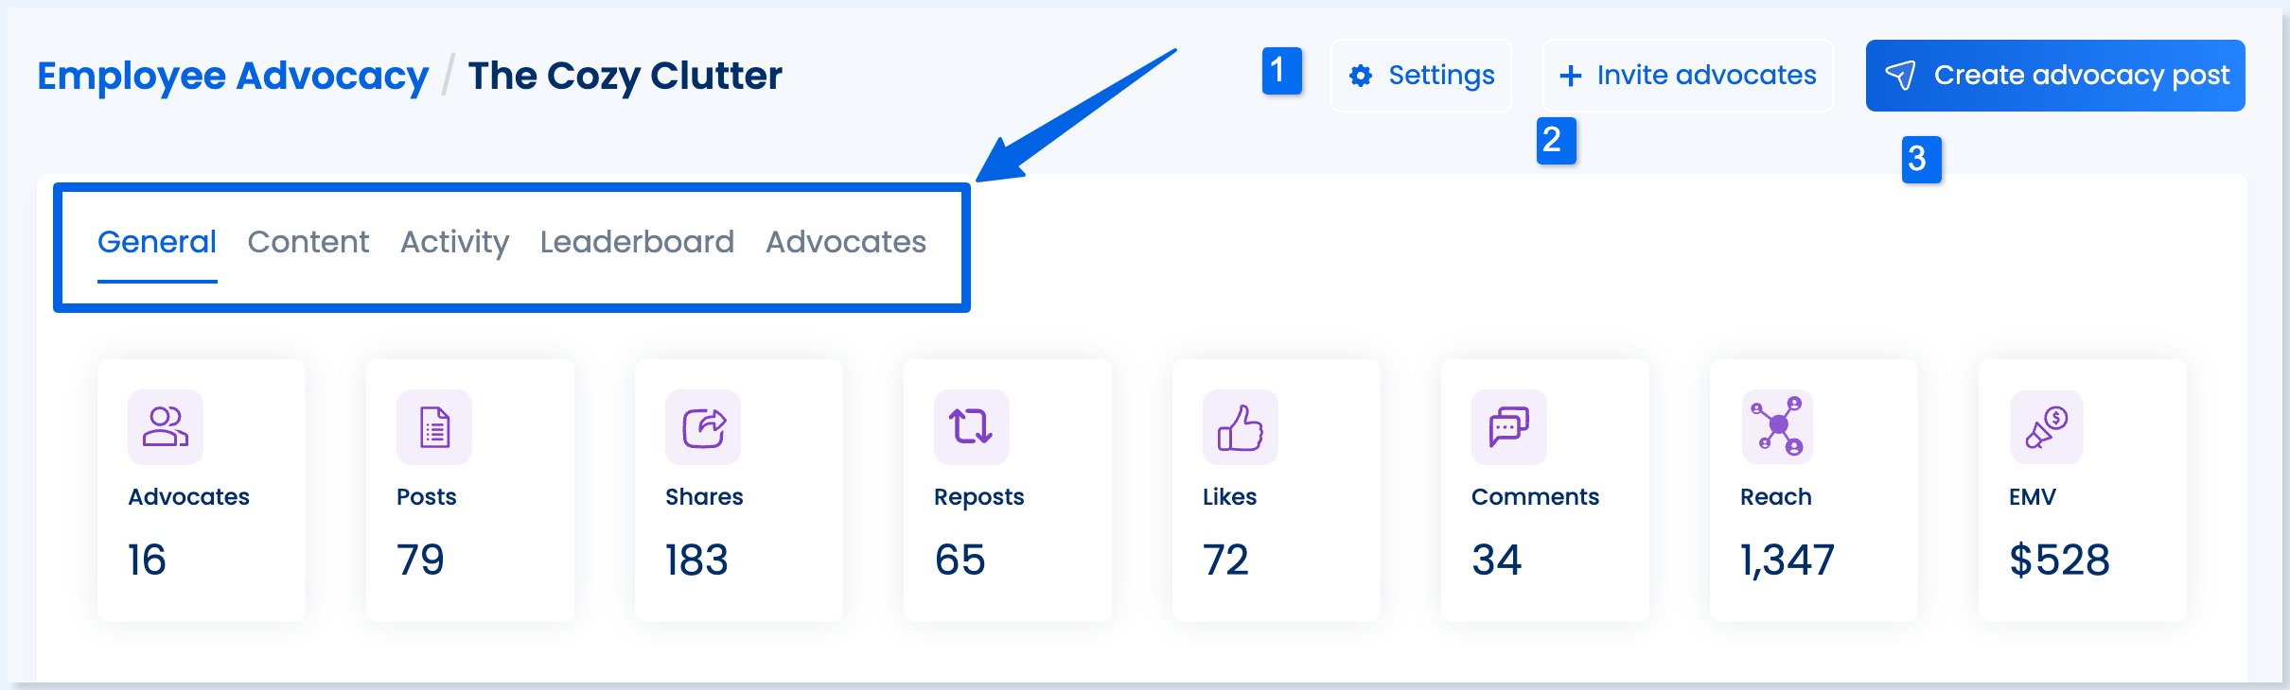Select the Leaderboard tab
Viewport: 2290px width, 690px height.
(636, 242)
